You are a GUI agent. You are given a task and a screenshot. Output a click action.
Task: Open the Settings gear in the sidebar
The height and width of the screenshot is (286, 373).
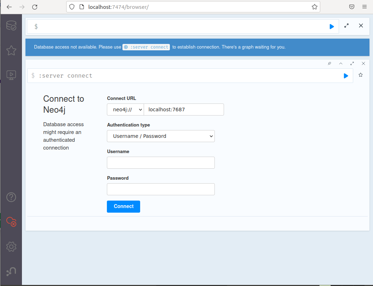click(x=11, y=247)
